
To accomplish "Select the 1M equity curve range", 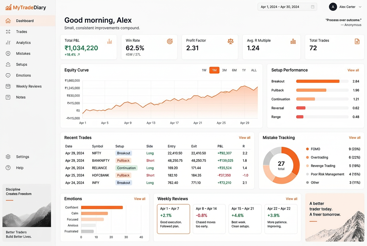I will pyautogui.click(x=214, y=70).
